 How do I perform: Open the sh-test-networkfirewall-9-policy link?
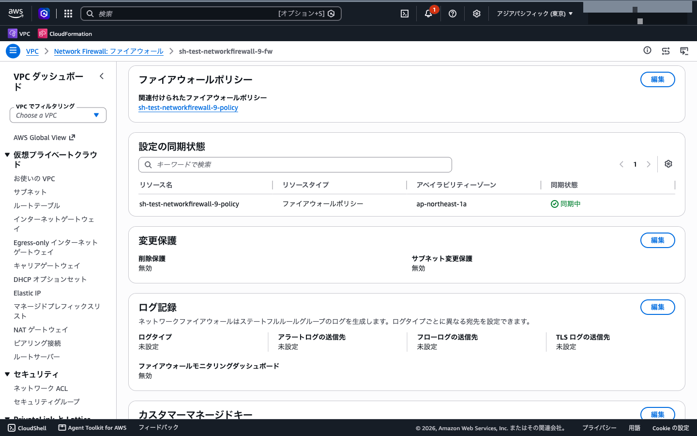pos(188,108)
